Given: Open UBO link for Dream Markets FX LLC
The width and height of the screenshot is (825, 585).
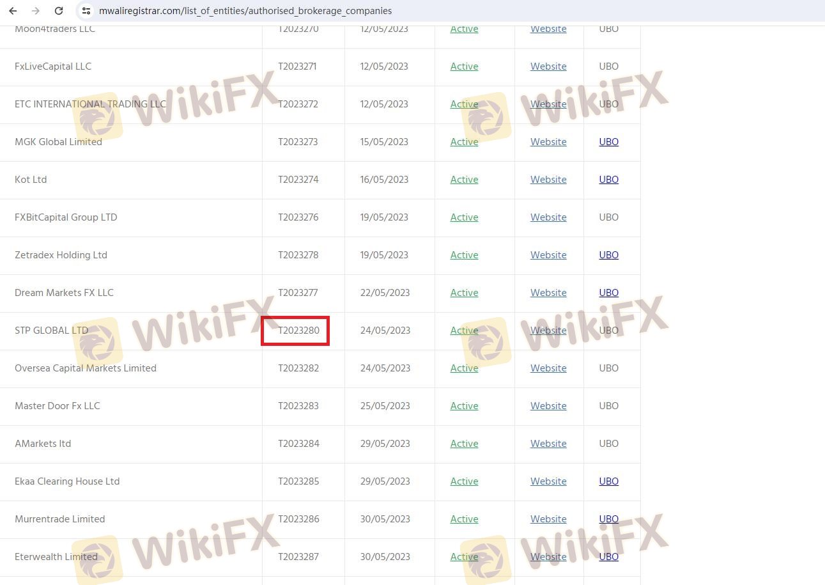Looking at the screenshot, I should tap(609, 293).
